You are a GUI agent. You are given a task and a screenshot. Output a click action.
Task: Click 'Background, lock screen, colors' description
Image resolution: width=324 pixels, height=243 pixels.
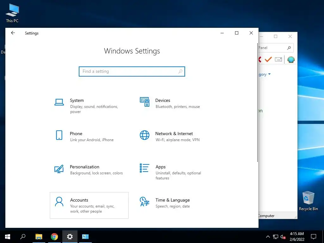click(x=96, y=173)
